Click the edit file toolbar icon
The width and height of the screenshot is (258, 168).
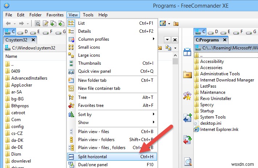45,24
